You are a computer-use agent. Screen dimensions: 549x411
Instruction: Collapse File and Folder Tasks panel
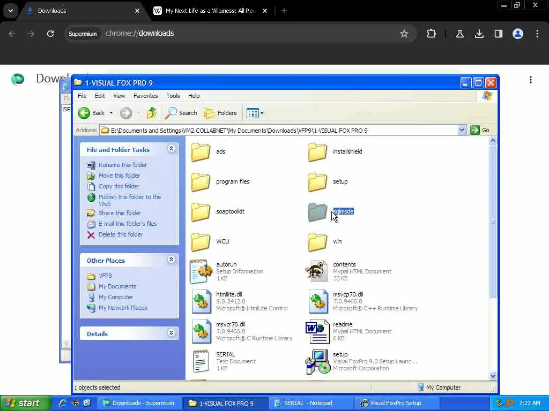coord(171,149)
